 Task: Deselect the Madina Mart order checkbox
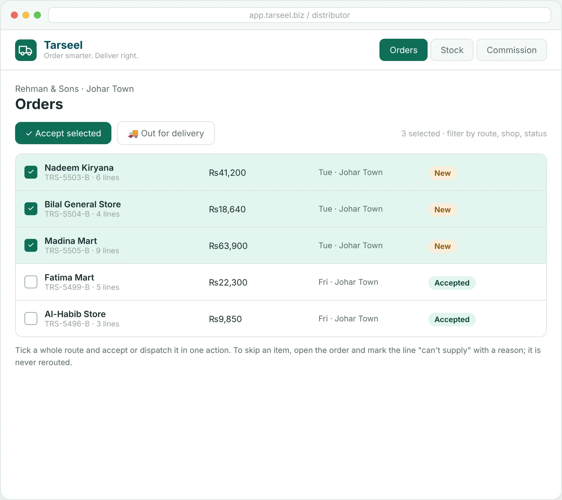coord(31,245)
